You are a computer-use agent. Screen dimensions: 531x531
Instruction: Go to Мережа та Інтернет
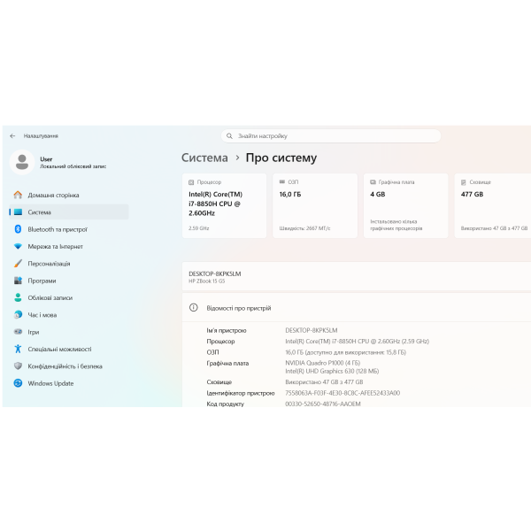(69, 246)
